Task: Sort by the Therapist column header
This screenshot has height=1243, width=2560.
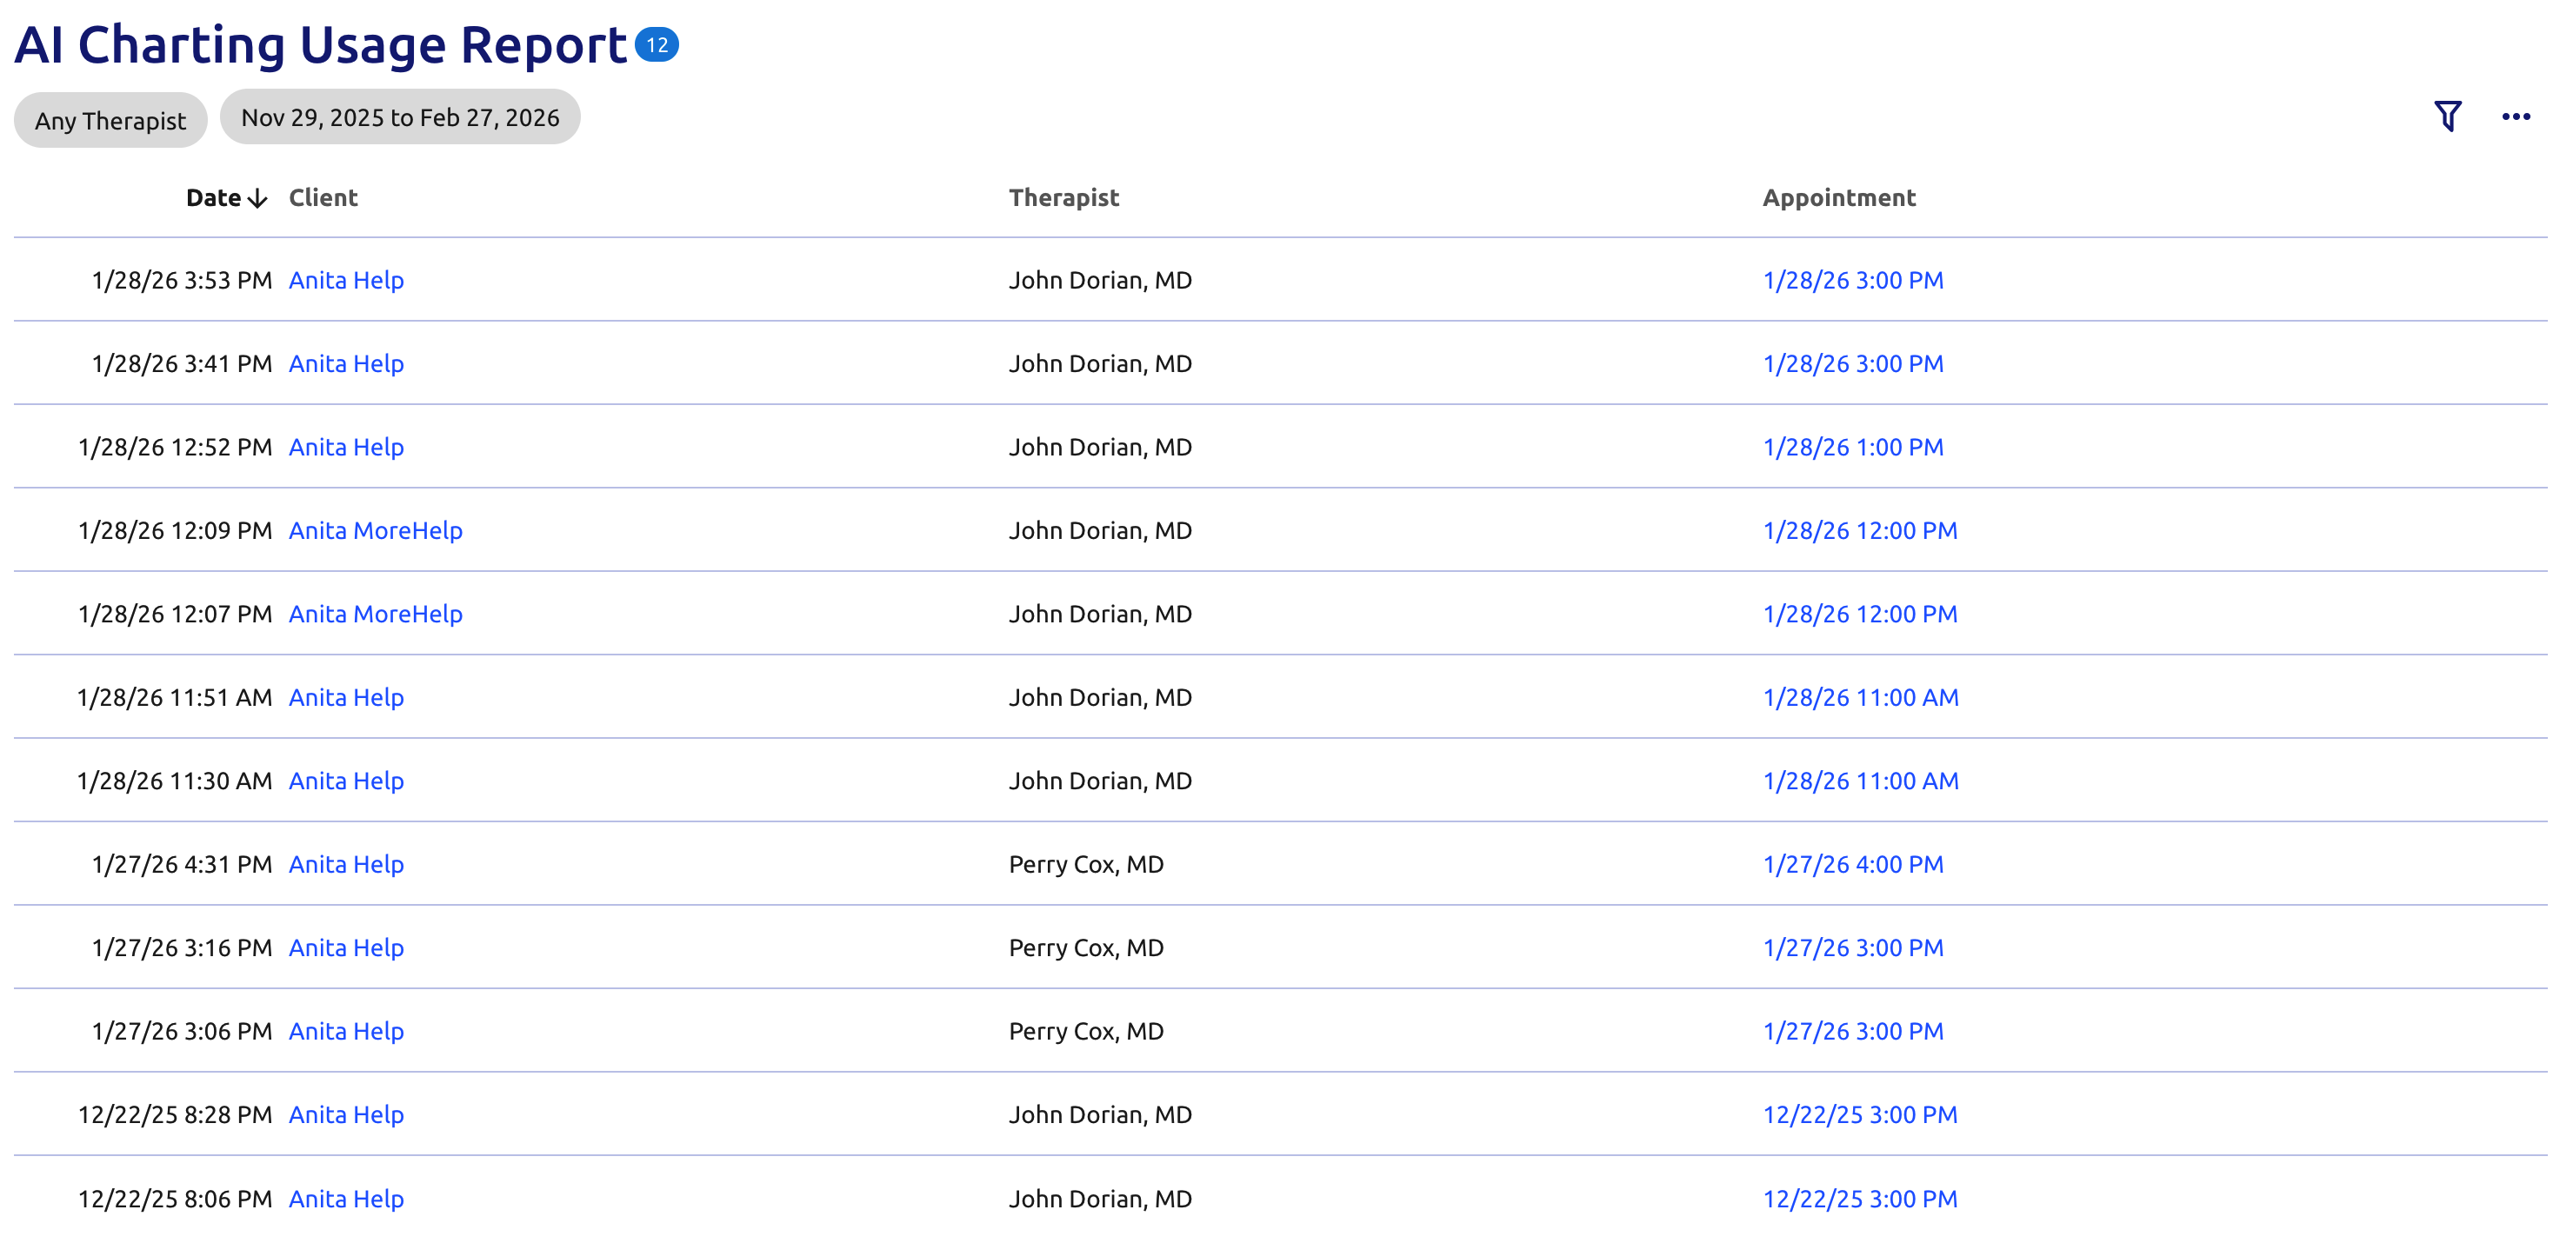Action: [1063, 197]
